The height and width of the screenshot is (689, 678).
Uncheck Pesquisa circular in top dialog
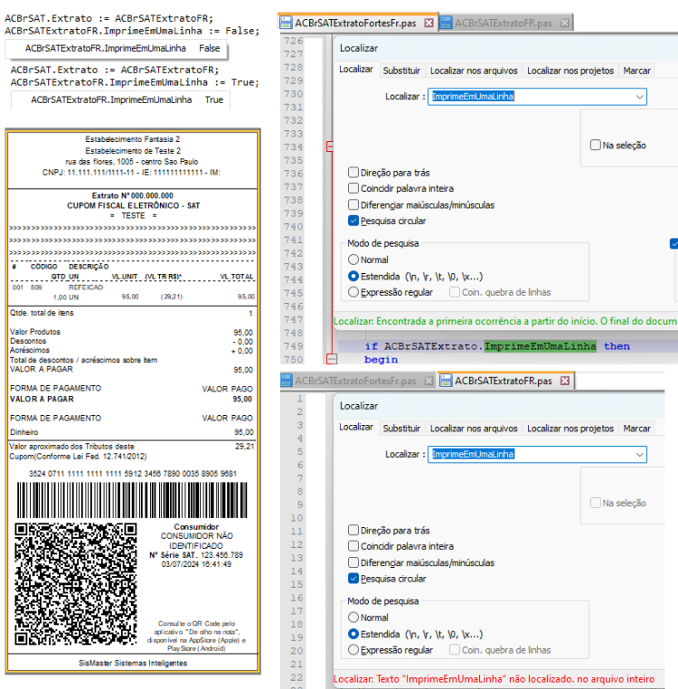(x=353, y=221)
